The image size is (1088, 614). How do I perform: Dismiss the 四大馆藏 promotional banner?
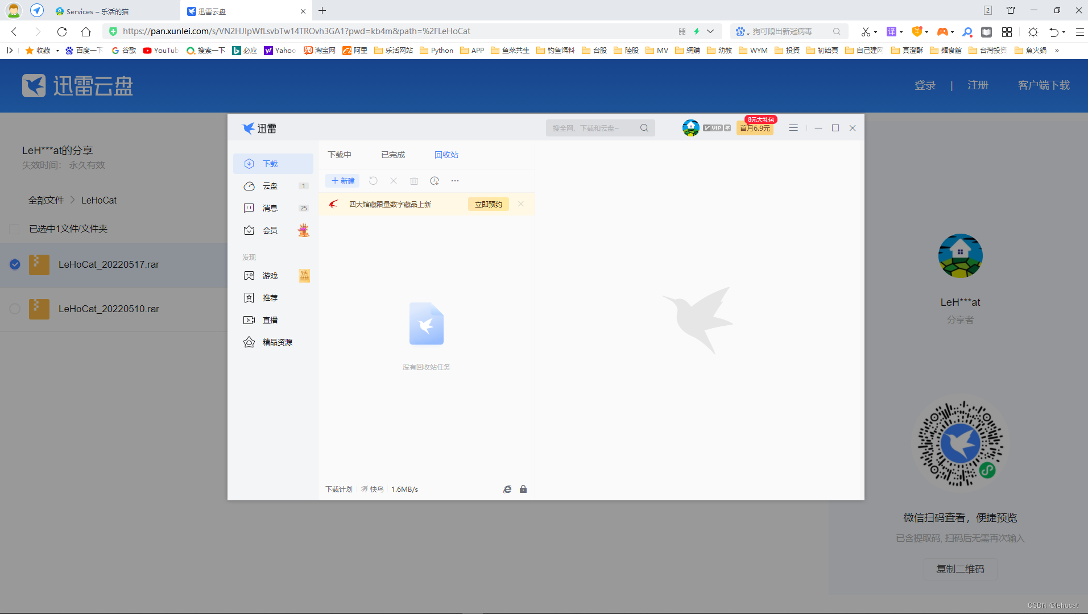coord(521,204)
